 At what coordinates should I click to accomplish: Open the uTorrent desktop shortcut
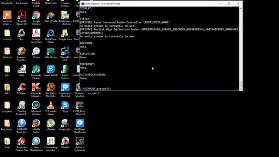click(x=51, y=123)
